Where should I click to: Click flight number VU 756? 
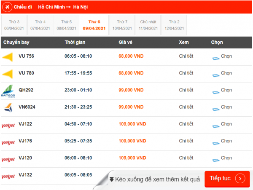tap(26, 56)
